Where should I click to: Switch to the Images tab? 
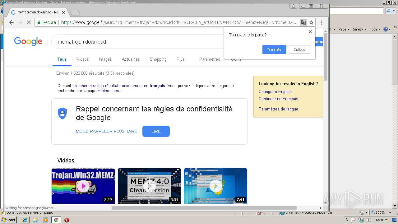[105, 59]
